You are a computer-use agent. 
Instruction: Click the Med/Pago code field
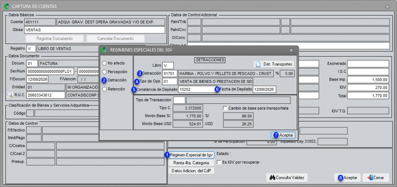click(34, 138)
